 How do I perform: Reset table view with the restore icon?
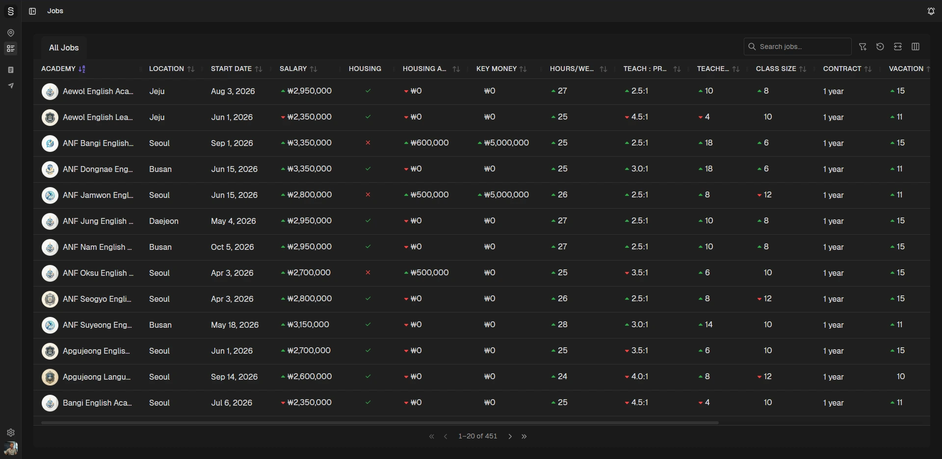(x=880, y=47)
